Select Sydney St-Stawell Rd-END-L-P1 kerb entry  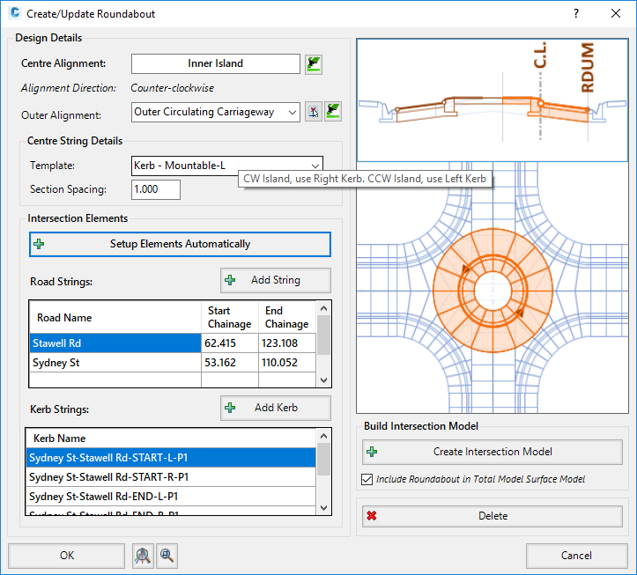tap(170, 496)
